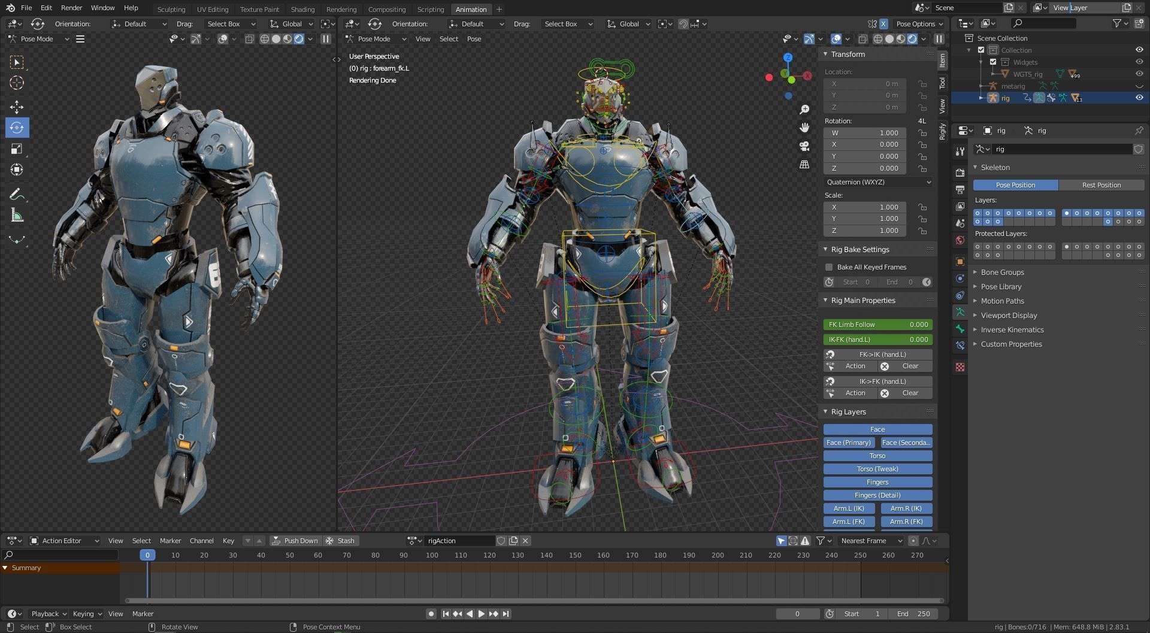Switch to the Shading workspace tab
1150x633 pixels.
pos(302,9)
